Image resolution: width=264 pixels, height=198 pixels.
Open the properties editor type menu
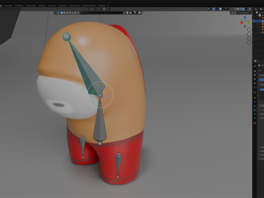click(x=256, y=61)
